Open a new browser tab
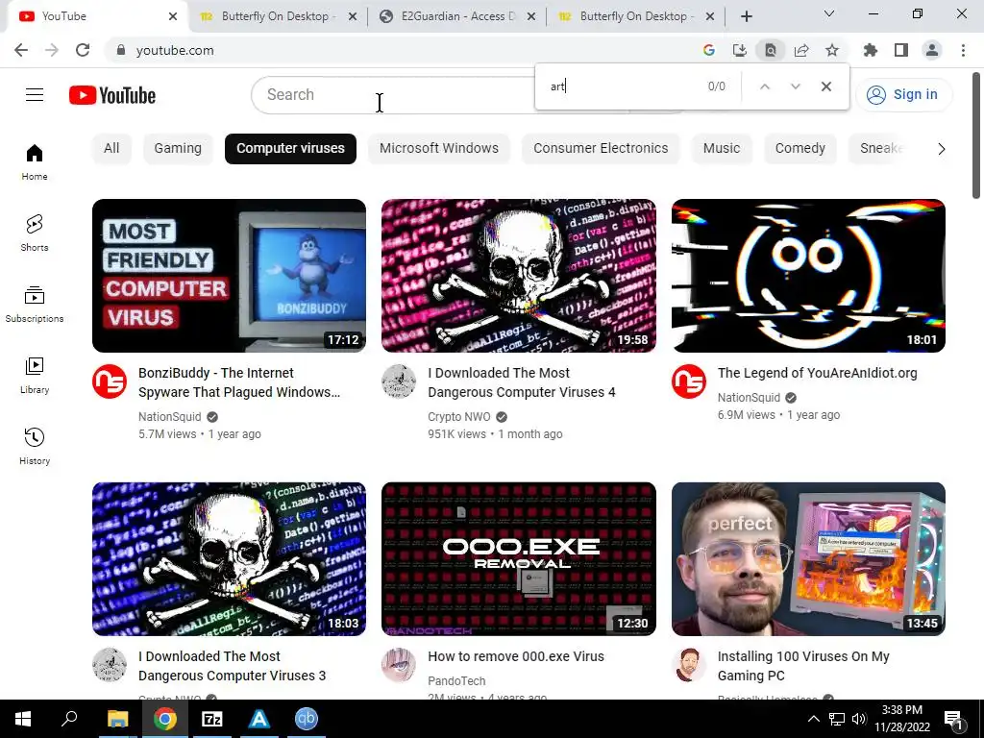Screen dimensions: 984x738 (x=746, y=16)
